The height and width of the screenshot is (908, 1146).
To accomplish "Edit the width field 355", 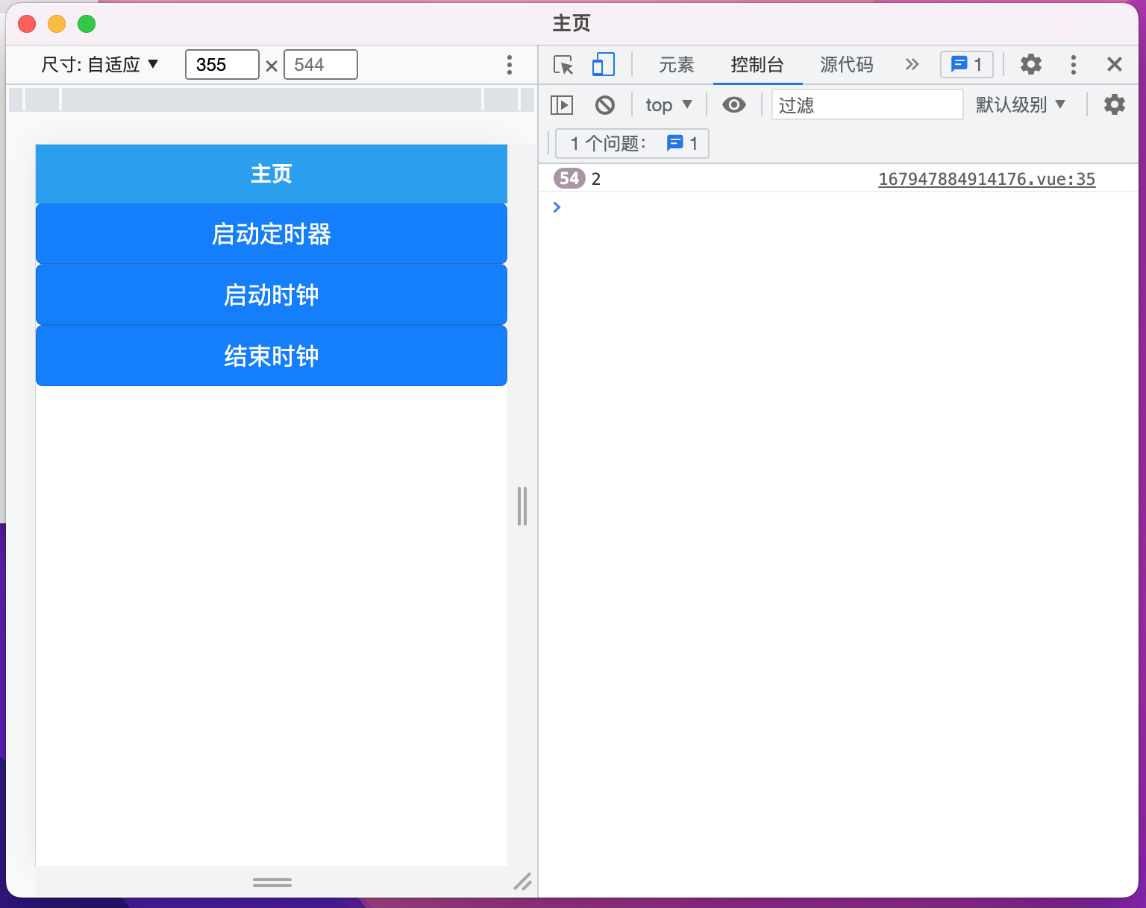I will tap(222, 65).
